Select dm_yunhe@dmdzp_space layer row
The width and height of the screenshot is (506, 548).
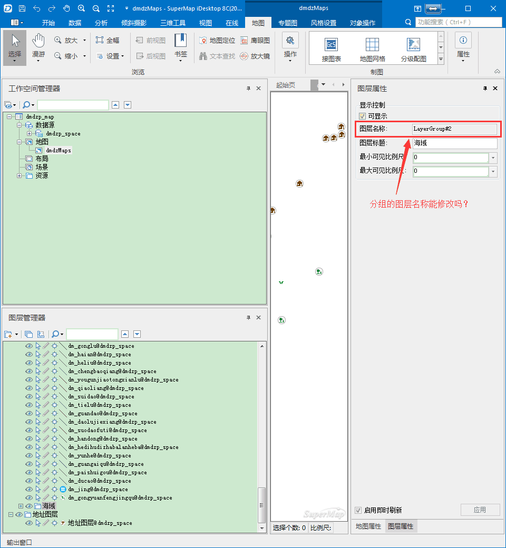[100, 456]
